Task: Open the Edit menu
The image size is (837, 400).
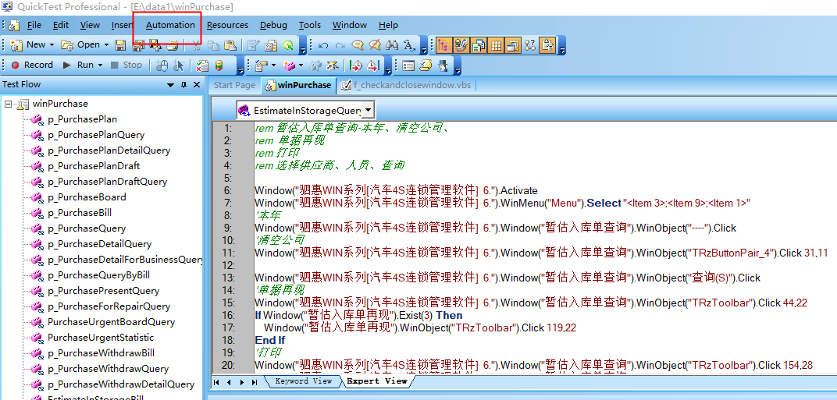Action: pos(61,25)
